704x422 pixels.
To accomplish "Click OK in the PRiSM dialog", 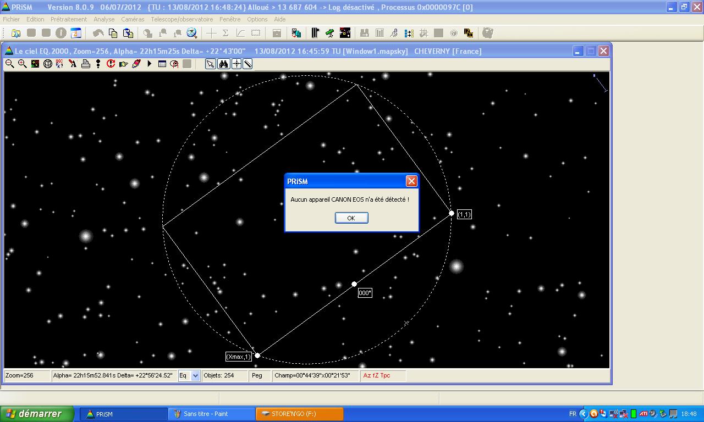I will (351, 218).
